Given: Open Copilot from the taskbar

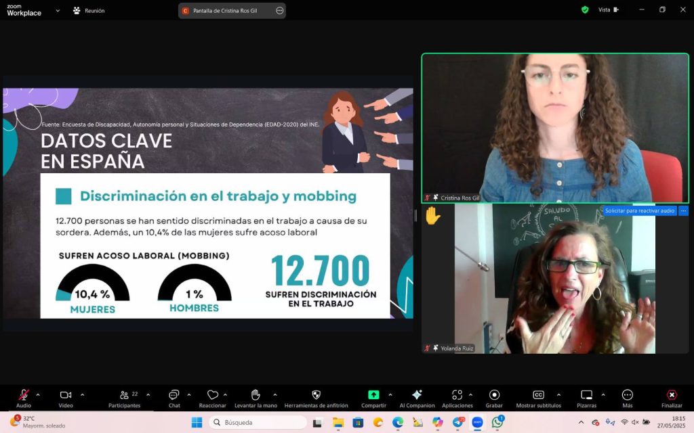Looking at the screenshot, I should point(437,422).
